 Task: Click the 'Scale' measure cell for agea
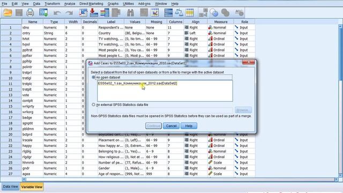[x=220, y=174]
